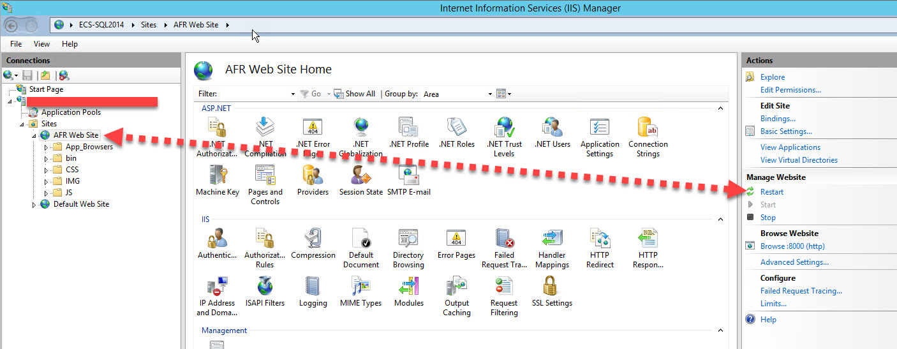The height and width of the screenshot is (349, 897).
Task: Open the .NET Users feature
Action: tap(552, 132)
